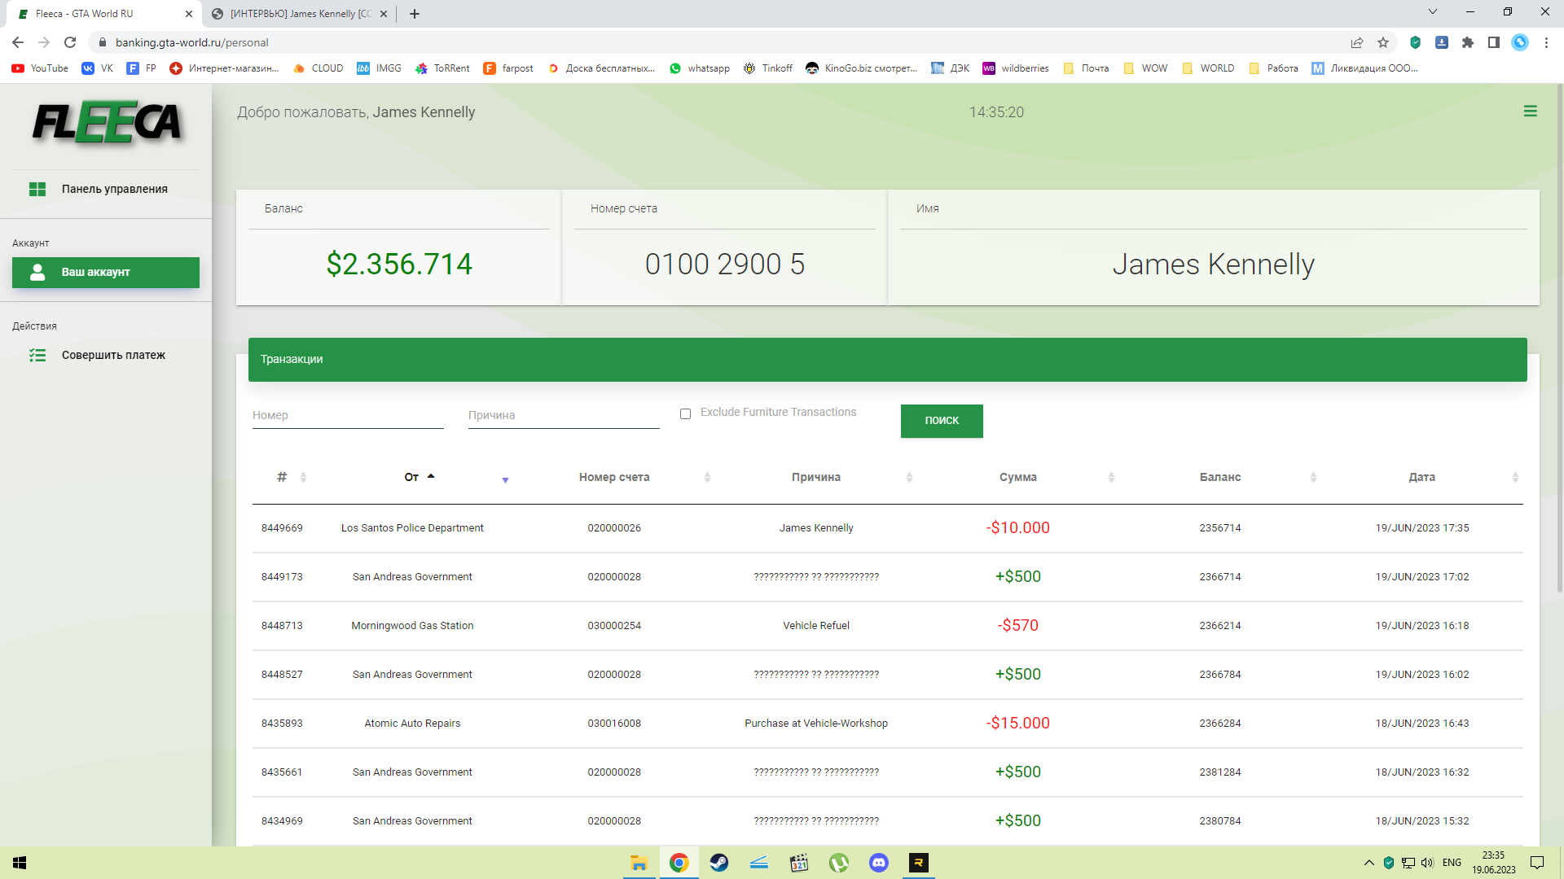The width and height of the screenshot is (1564, 879).
Task: Open Discord from taskbar
Action: (x=878, y=863)
